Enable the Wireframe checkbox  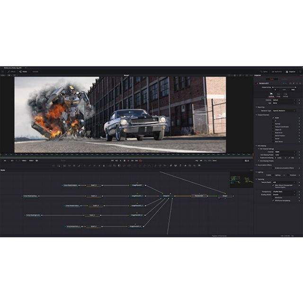coord(273,198)
